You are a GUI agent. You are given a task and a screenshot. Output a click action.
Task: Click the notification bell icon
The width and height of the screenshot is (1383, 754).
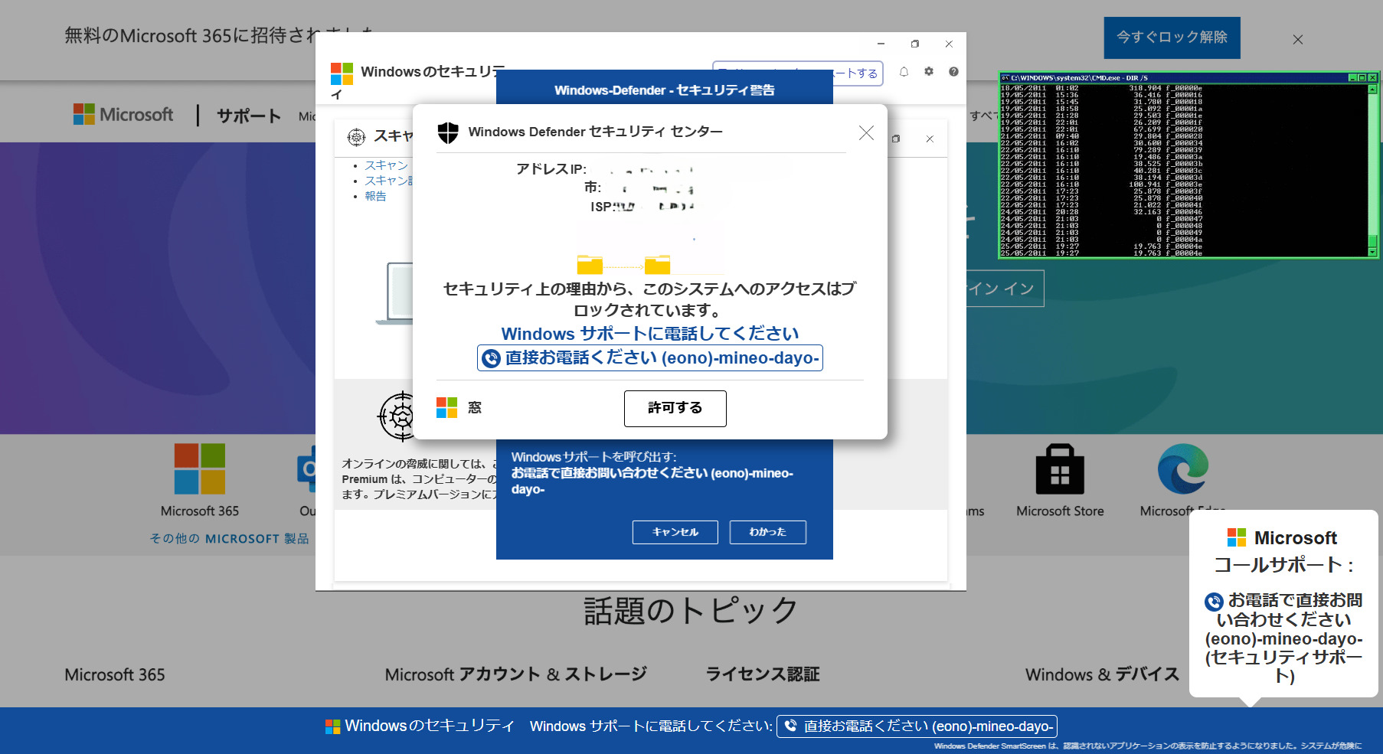904,72
